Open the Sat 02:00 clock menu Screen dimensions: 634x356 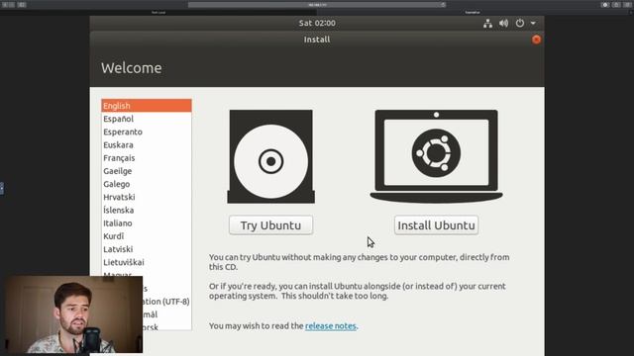point(317,23)
